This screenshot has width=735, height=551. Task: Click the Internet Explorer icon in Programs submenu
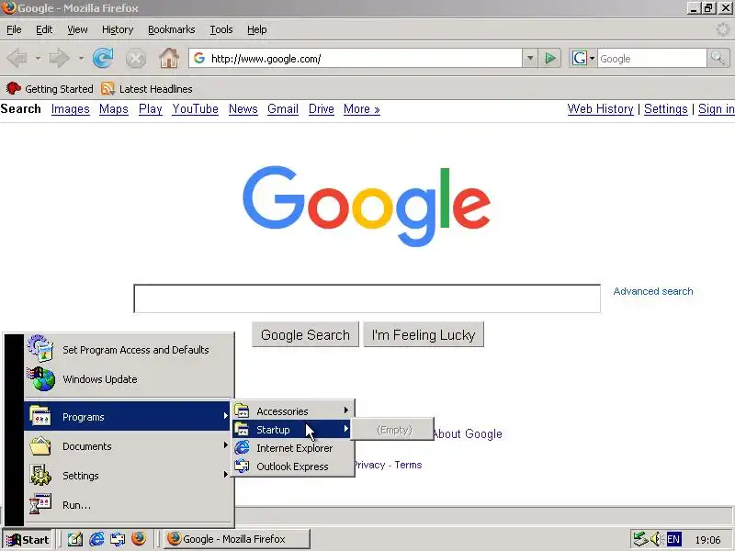(242, 448)
